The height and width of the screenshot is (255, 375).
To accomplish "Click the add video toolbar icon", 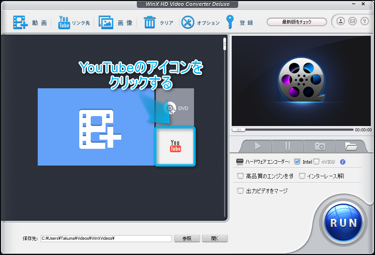I will point(21,23).
